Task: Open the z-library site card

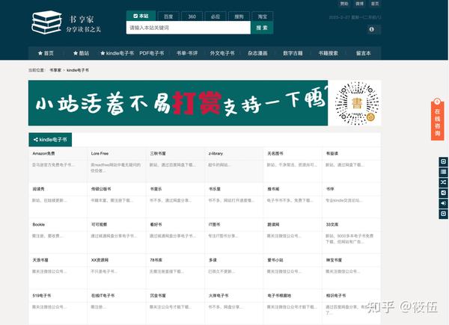Action: [234, 164]
